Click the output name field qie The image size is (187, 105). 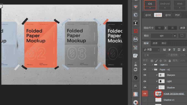[x=162, y=36]
